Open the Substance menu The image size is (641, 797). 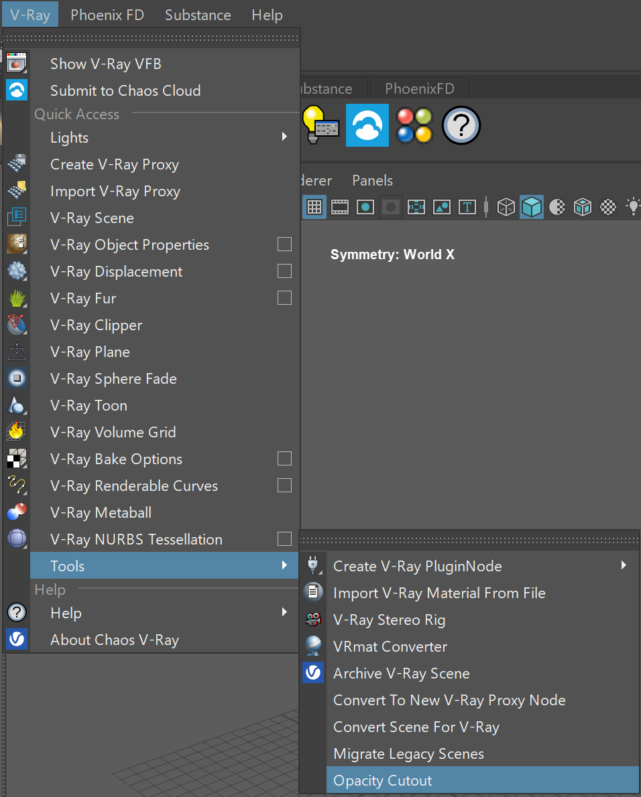point(198,15)
